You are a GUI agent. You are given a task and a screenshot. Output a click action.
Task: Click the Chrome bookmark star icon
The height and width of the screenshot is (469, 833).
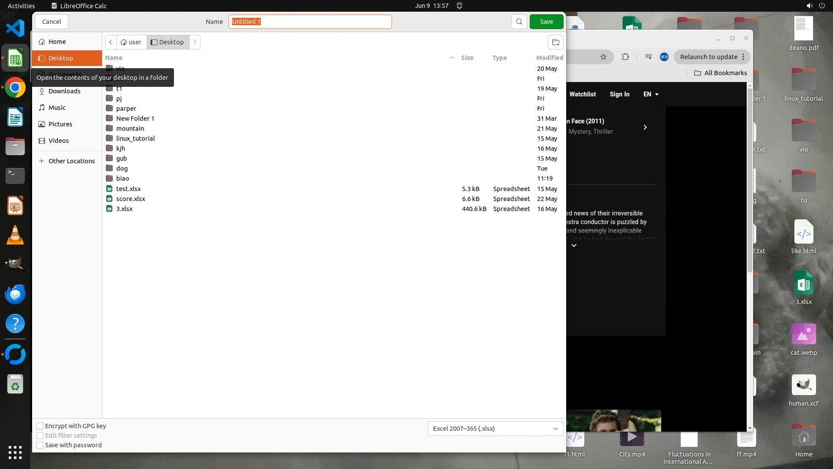coord(603,57)
